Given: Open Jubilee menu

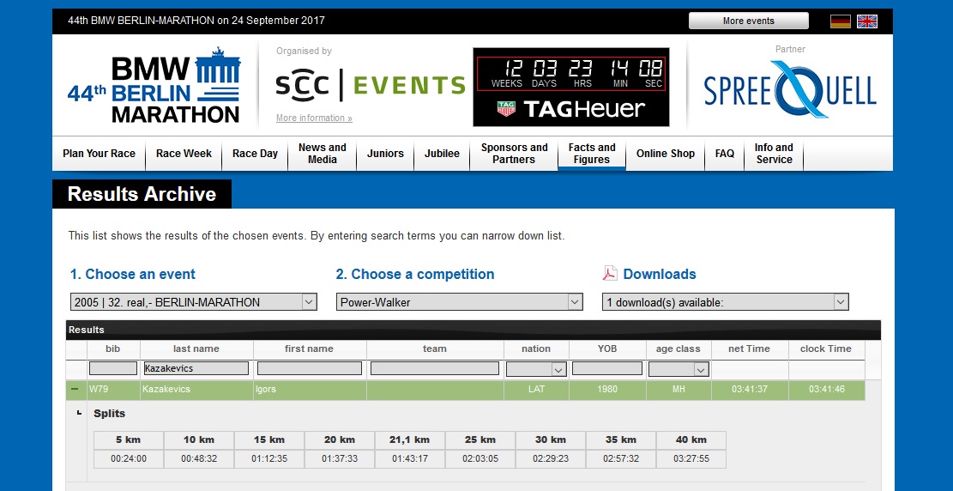Looking at the screenshot, I should [442, 154].
